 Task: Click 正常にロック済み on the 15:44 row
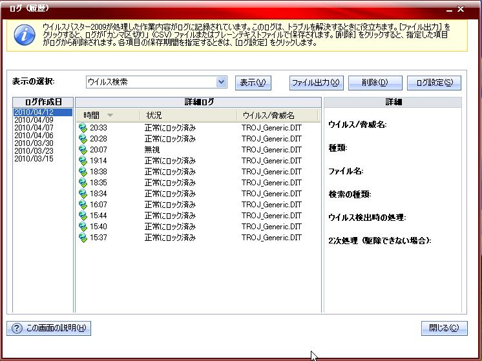[x=170, y=215]
